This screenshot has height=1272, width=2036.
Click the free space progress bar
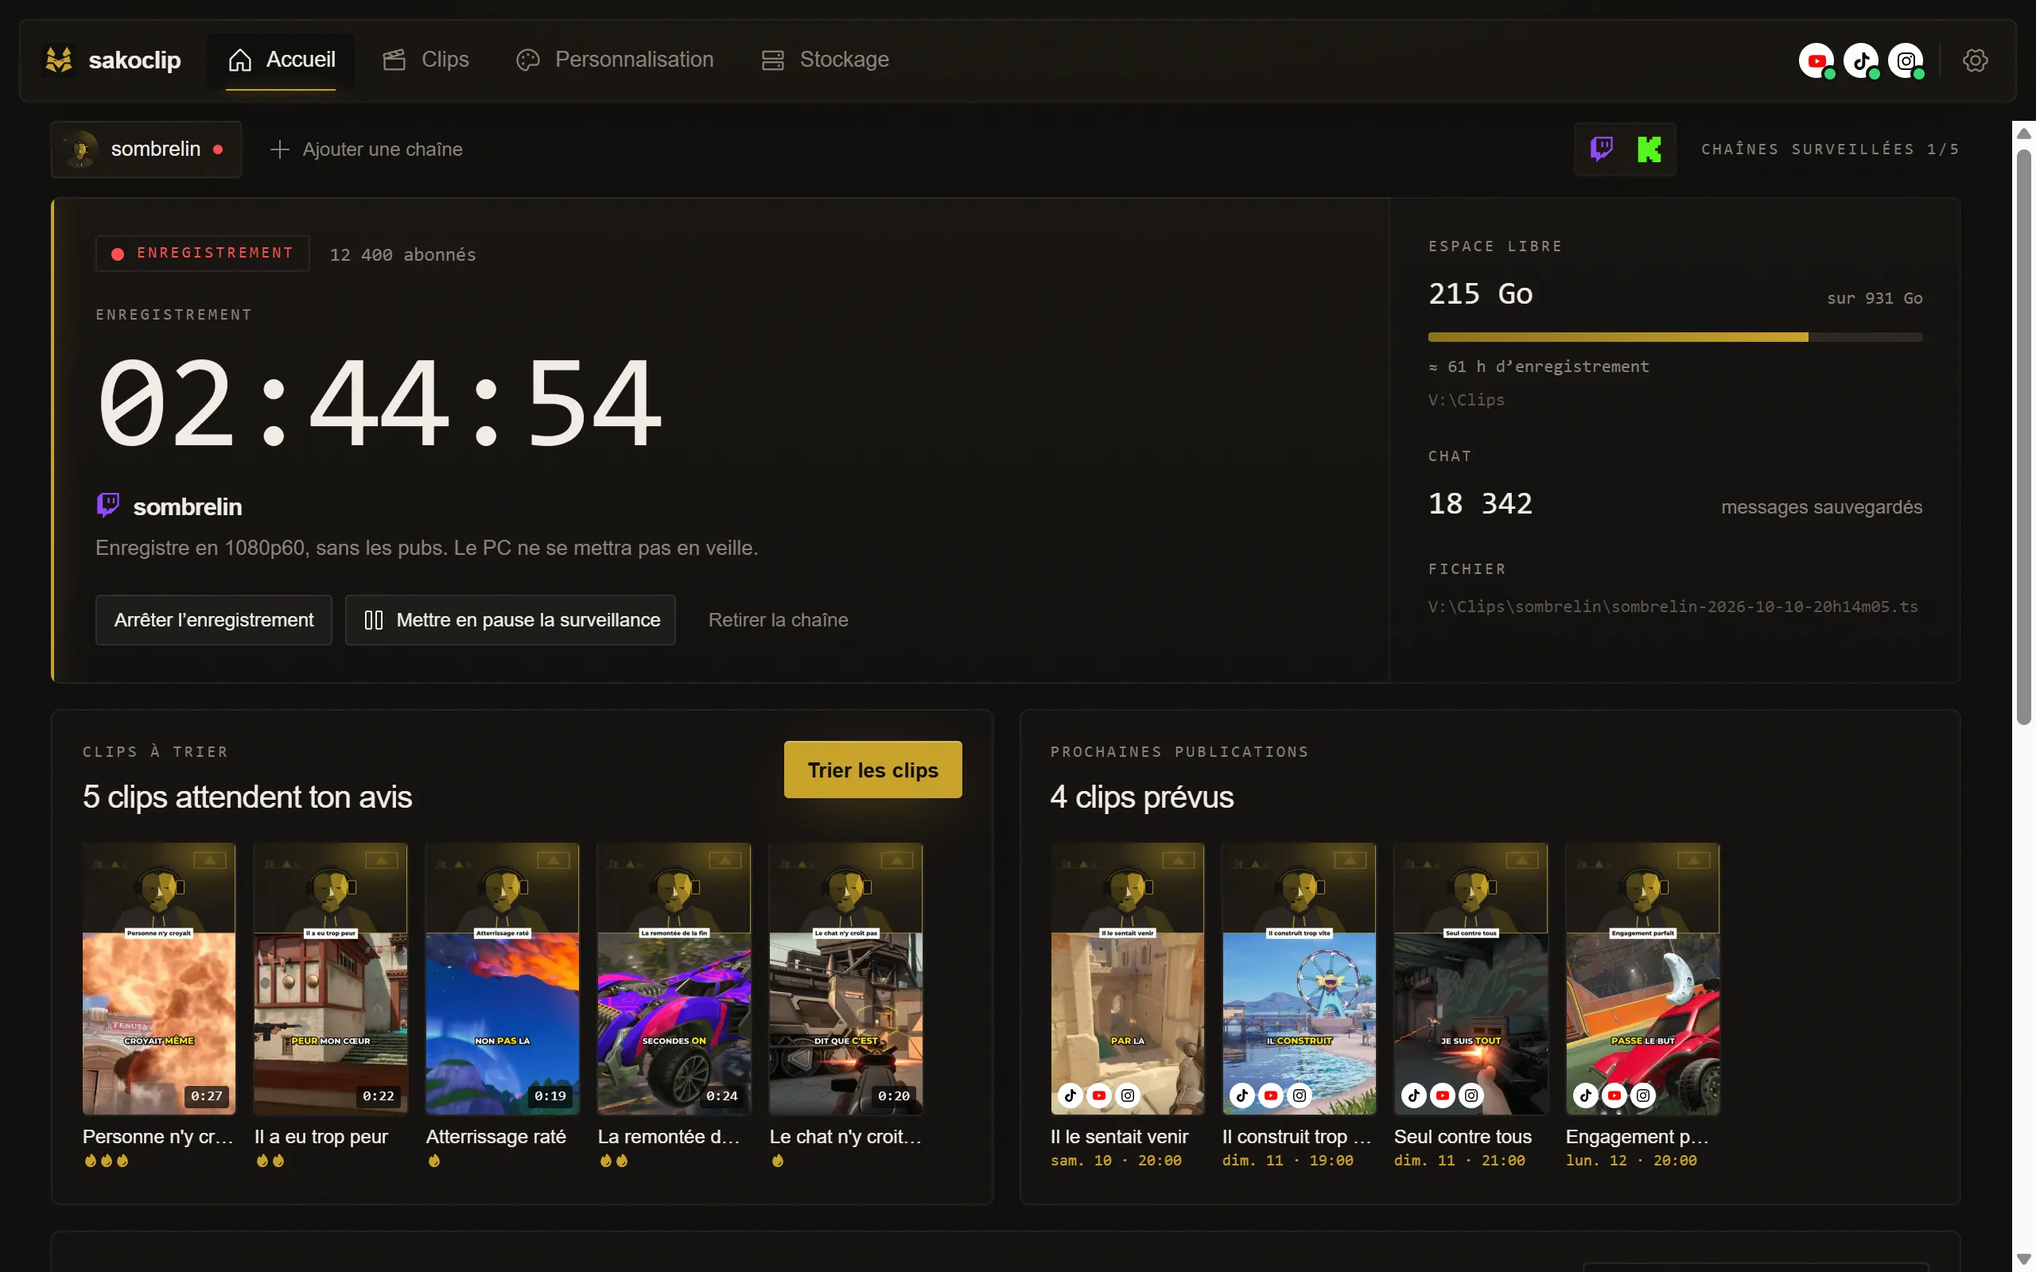pos(1675,336)
